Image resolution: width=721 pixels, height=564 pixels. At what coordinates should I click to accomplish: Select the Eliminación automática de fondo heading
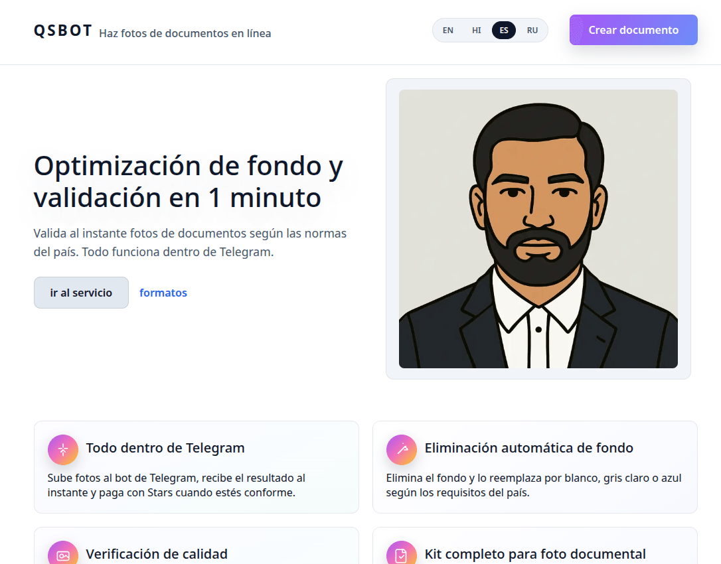point(528,448)
